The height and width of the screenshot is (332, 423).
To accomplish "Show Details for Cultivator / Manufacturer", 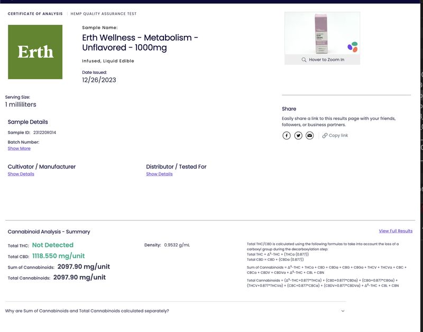I will (21, 174).
